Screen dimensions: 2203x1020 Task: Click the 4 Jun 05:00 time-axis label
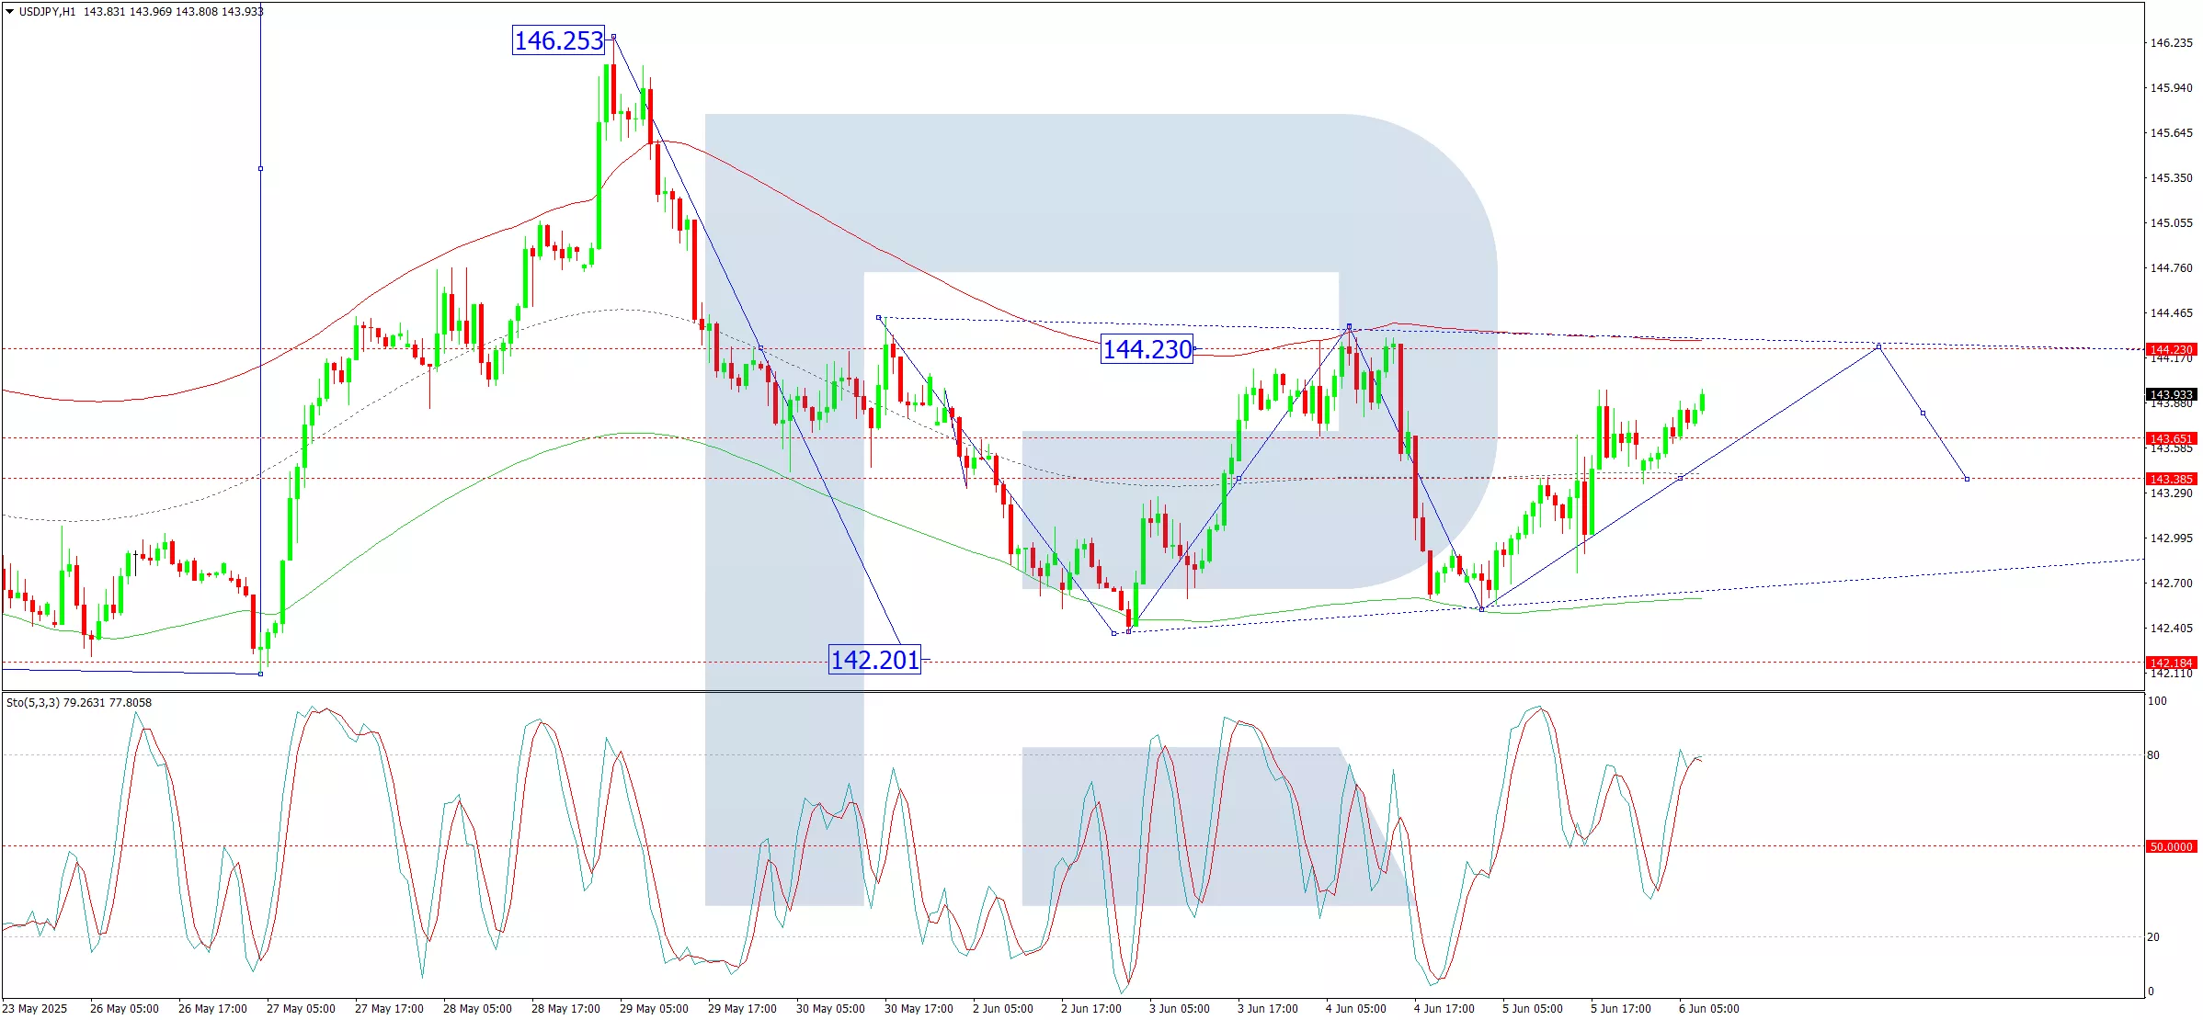(x=1355, y=1009)
